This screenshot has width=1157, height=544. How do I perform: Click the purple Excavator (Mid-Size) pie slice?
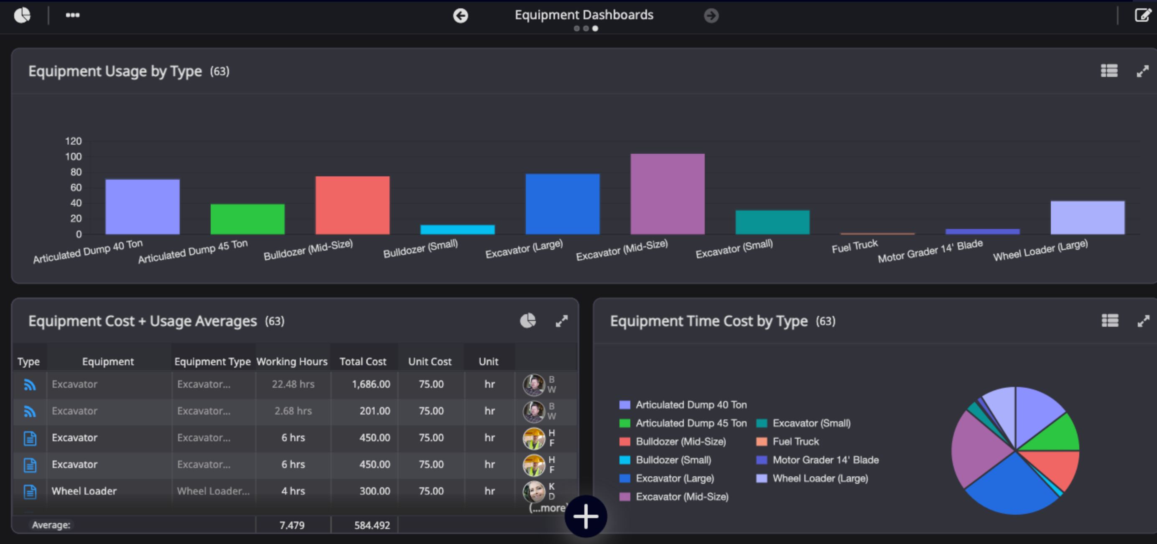(978, 449)
